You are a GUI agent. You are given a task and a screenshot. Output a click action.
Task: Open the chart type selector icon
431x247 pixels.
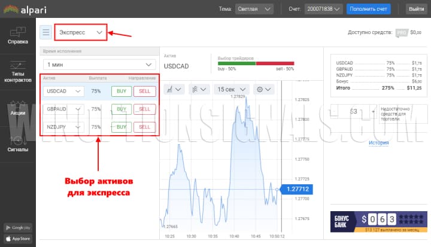[174, 89]
